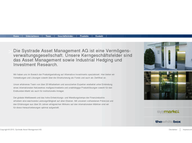Open the Impressum link in footer
Viewport: 192px width, 143px height.
[x=187, y=130]
